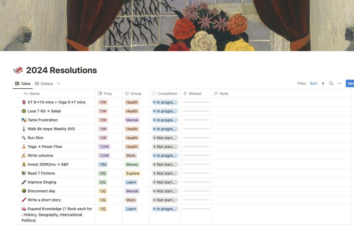Click the yoga emoji on Power Flow row
354x225 pixels.
pos(24,146)
